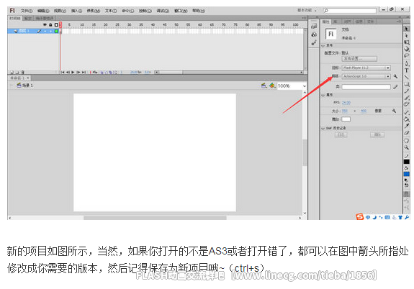Open the View (视图) menu
The height and width of the screenshot is (289, 414).
(60, 11)
